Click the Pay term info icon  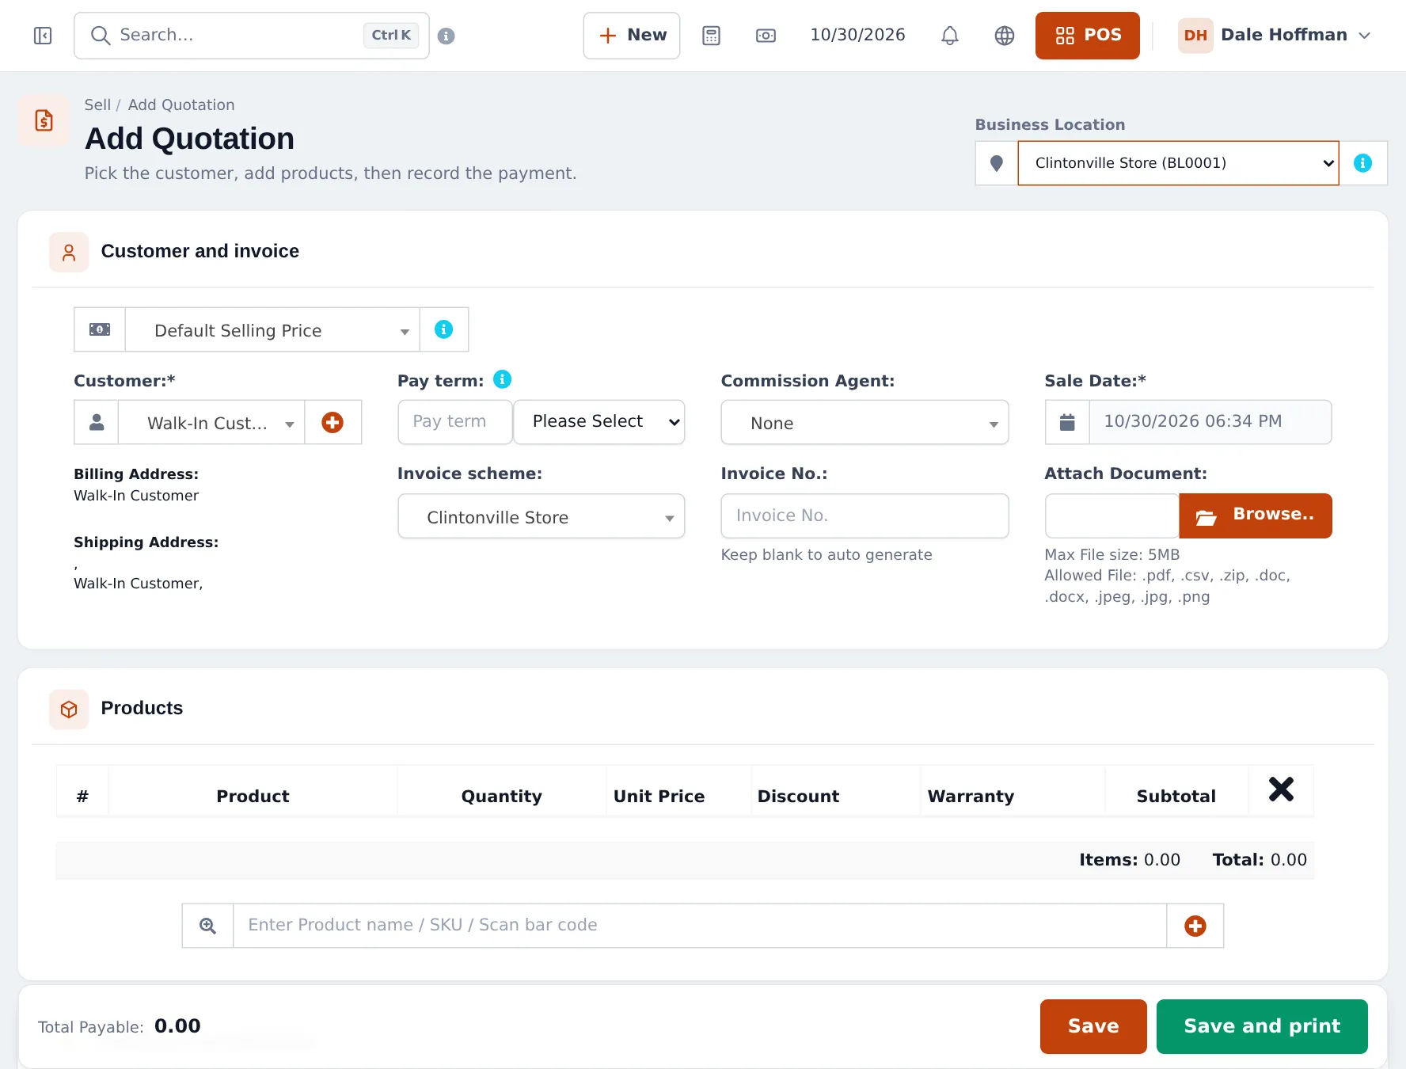pos(503,380)
